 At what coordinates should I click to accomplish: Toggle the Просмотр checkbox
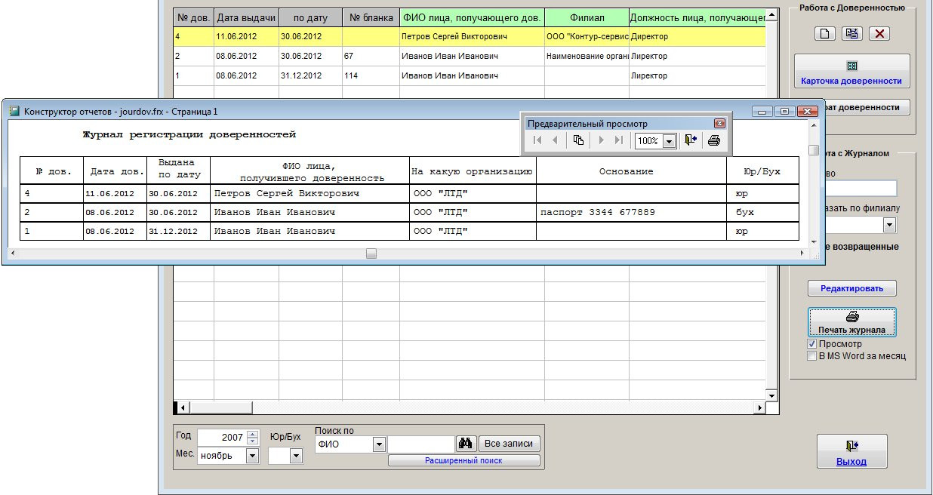click(x=812, y=344)
